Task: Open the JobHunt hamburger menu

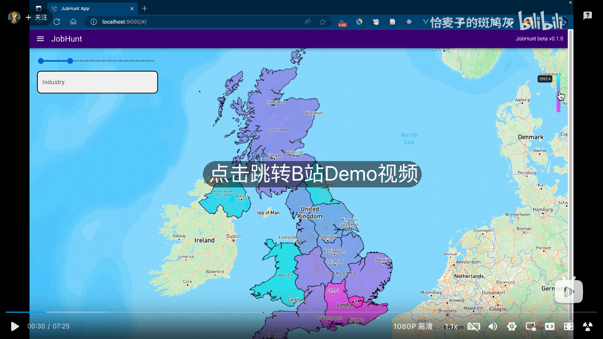Action: (41, 39)
